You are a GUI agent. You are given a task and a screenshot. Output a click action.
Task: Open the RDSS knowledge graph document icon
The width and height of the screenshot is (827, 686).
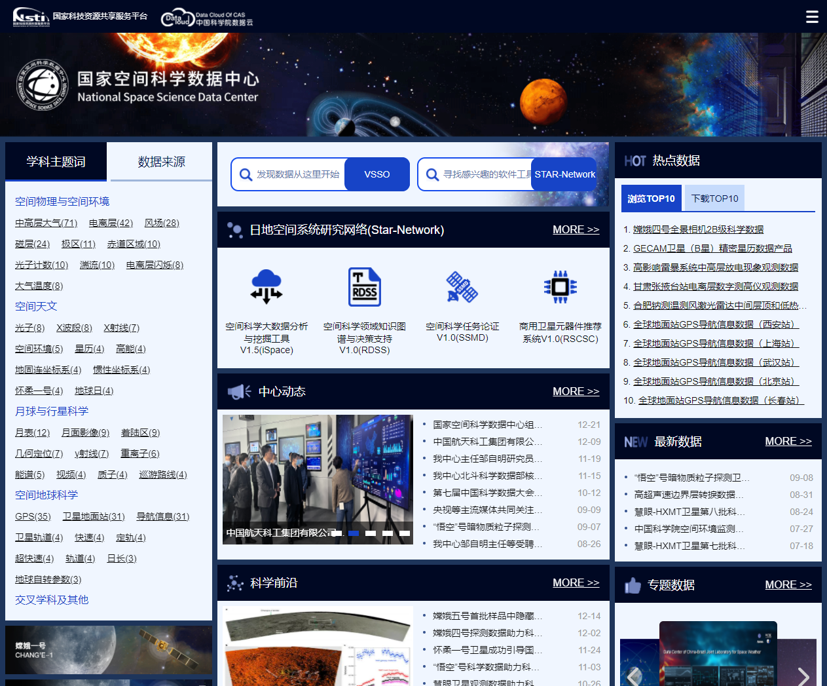click(365, 287)
